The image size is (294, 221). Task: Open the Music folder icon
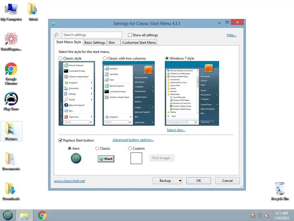click(33, 12)
